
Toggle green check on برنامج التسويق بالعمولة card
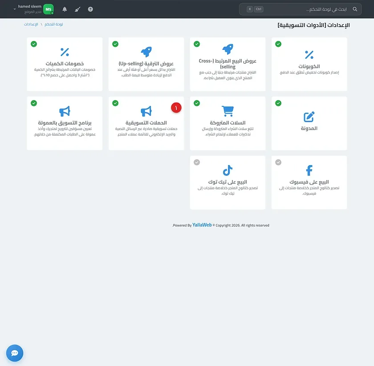click(x=34, y=103)
